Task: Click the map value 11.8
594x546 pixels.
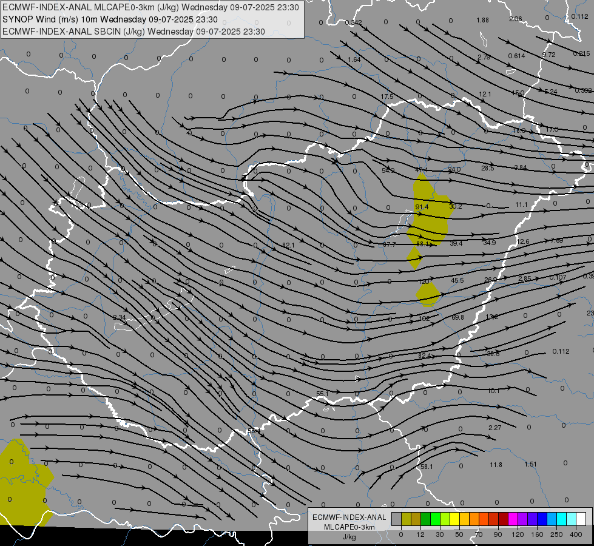Action: pos(496,465)
